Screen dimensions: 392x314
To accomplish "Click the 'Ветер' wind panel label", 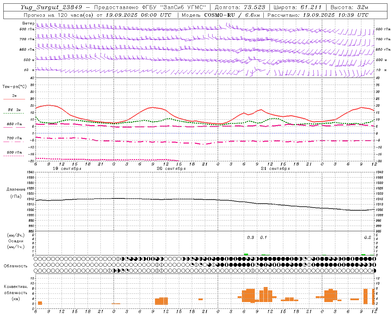I will click(x=28, y=23).
